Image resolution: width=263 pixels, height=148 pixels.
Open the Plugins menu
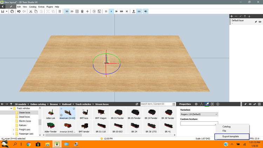point(49,7)
